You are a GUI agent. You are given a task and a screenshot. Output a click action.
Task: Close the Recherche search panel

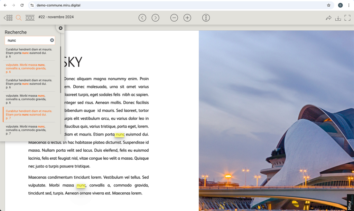(60, 28)
